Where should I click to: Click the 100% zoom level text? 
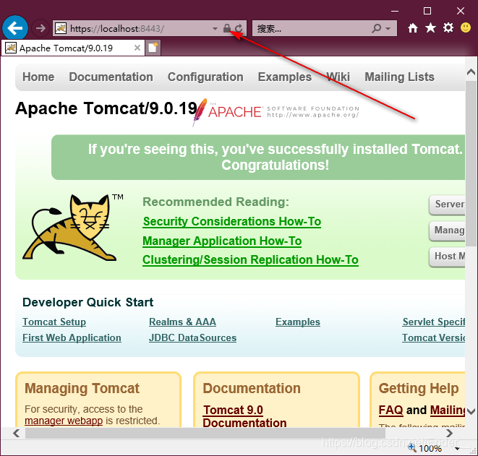point(430,448)
